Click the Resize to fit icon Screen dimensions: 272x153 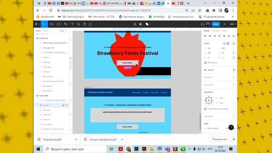pos(234,43)
